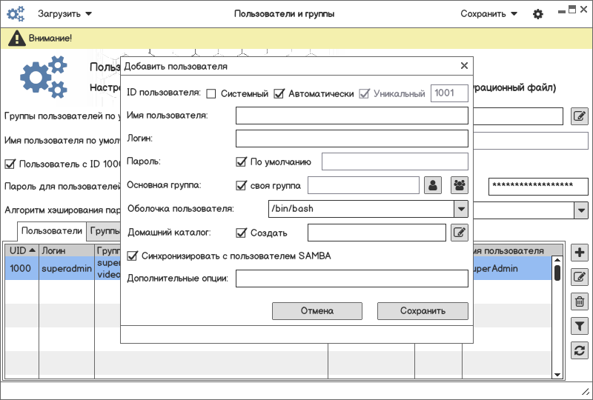Minimize the Пользователи и группы window

click(562, 12)
